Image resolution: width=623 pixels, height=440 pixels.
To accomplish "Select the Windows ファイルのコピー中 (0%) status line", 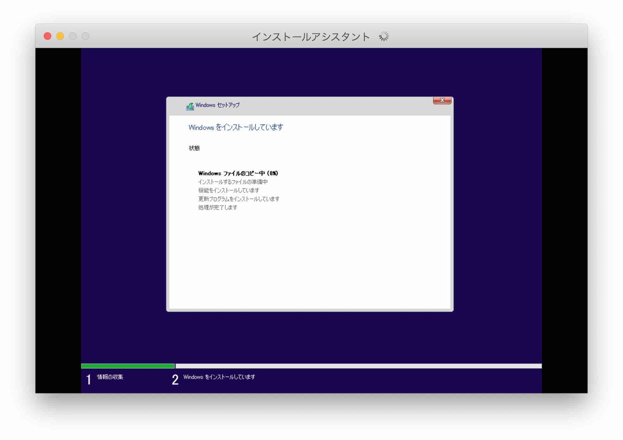I will pyautogui.click(x=238, y=173).
